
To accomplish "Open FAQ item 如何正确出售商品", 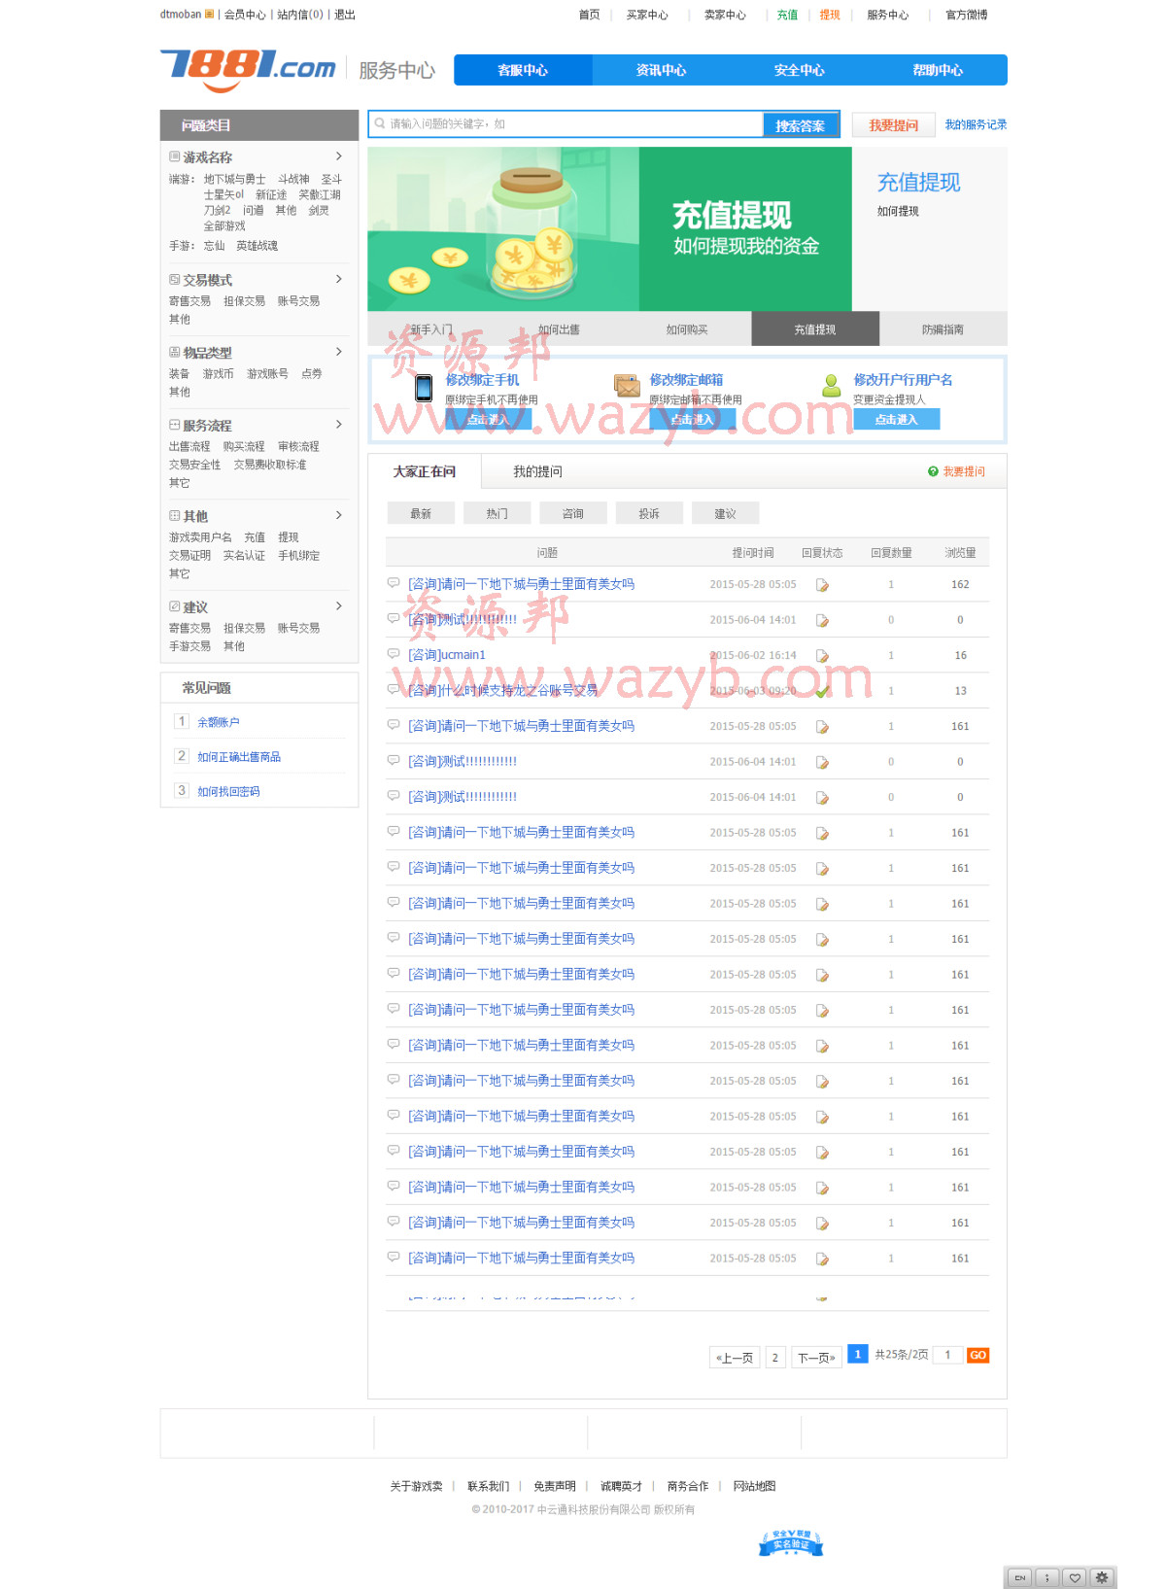I will (239, 757).
